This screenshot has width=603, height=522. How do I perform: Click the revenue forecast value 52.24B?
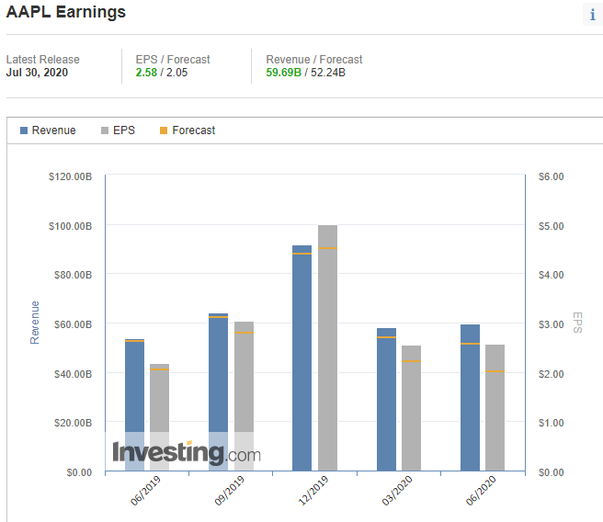[x=328, y=73]
